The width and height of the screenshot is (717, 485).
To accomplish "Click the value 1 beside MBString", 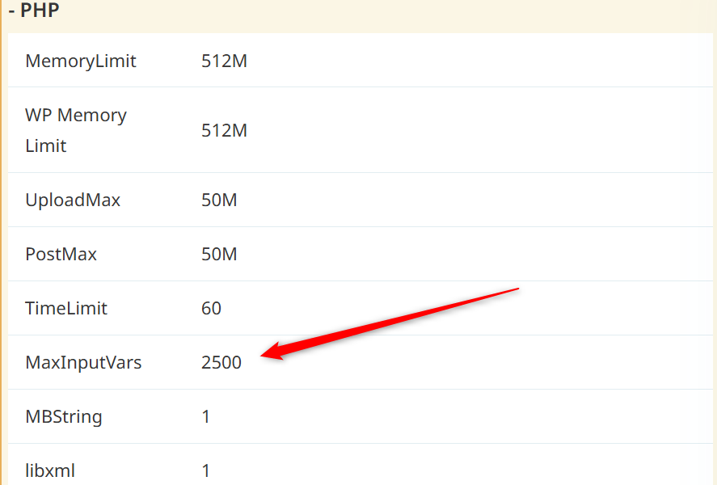I will tap(206, 416).
